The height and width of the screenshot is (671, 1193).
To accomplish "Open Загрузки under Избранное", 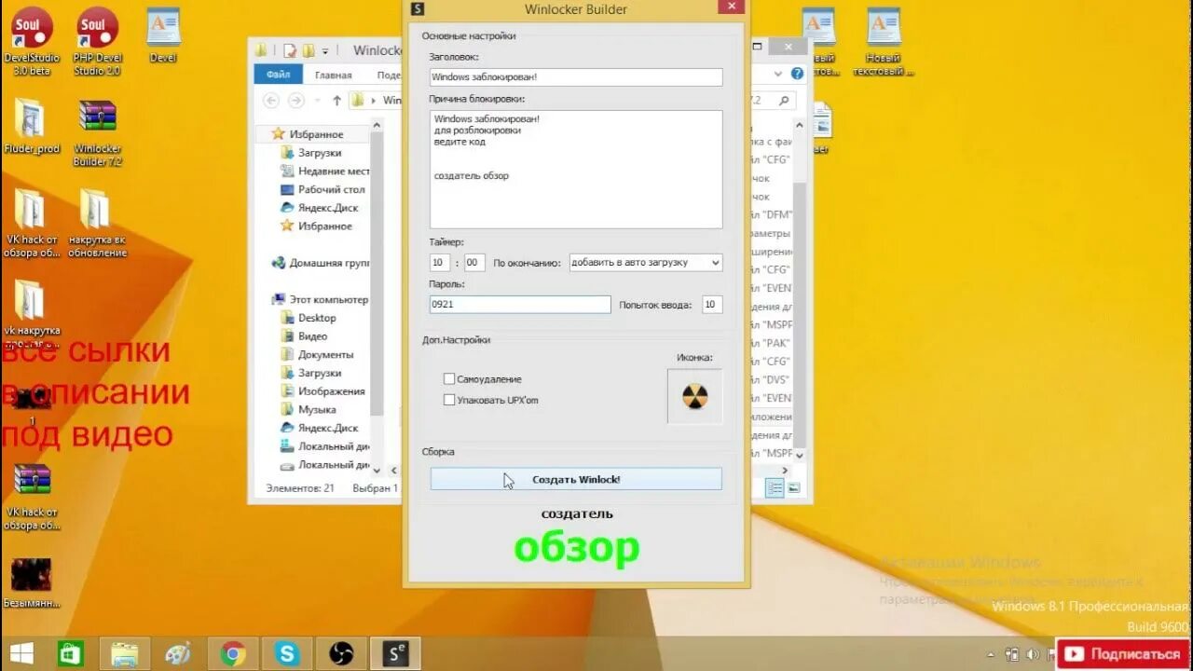I will coord(311,153).
